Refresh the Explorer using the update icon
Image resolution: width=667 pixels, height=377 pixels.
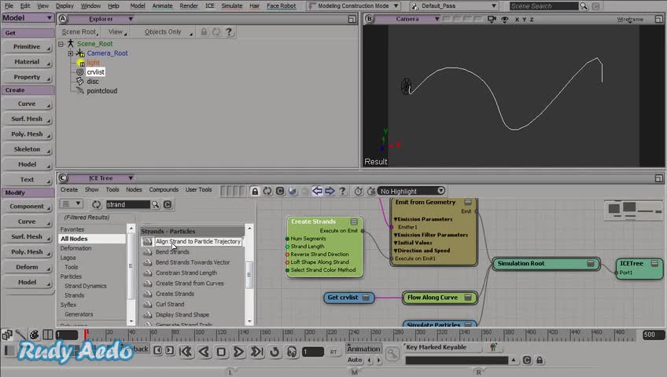pyautogui.click(x=216, y=32)
